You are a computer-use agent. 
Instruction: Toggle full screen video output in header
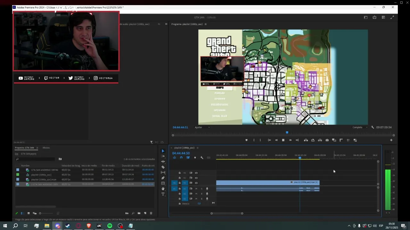click(392, 17)
